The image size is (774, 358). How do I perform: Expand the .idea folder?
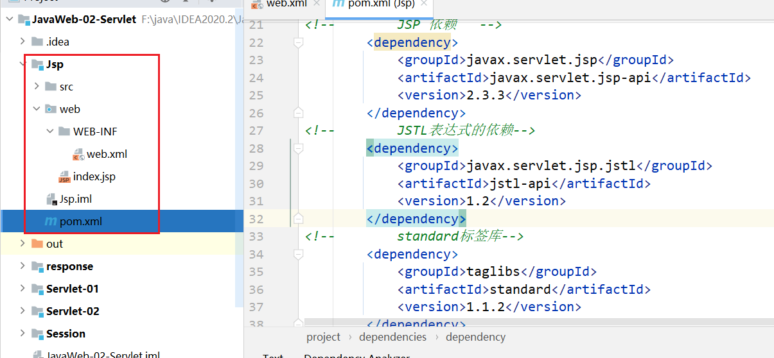[x=22, y=42]
